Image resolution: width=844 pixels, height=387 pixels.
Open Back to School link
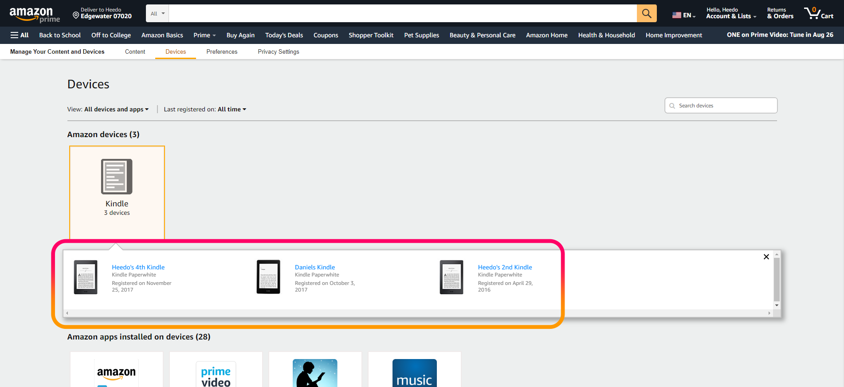tap(60, 35)
